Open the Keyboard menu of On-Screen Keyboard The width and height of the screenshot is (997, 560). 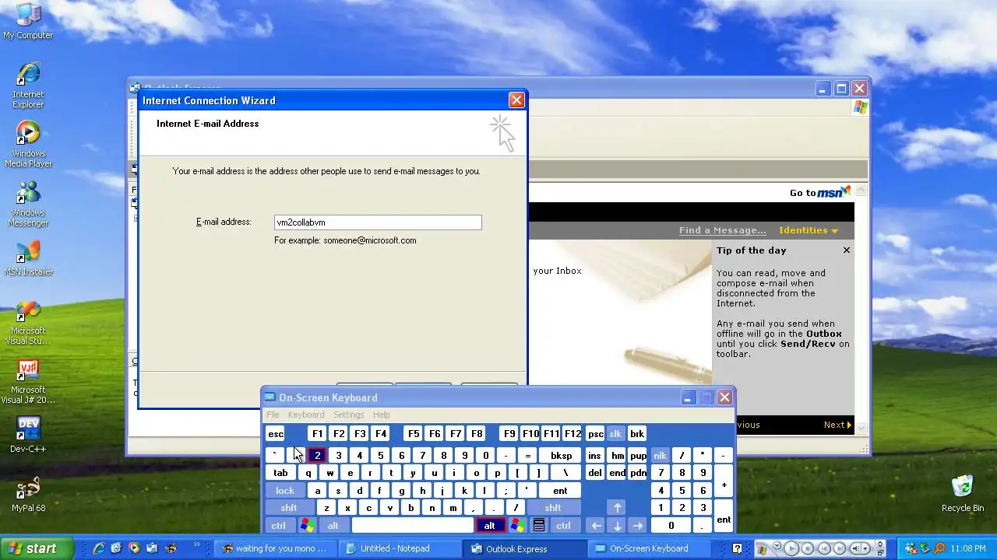pos(306,415)
